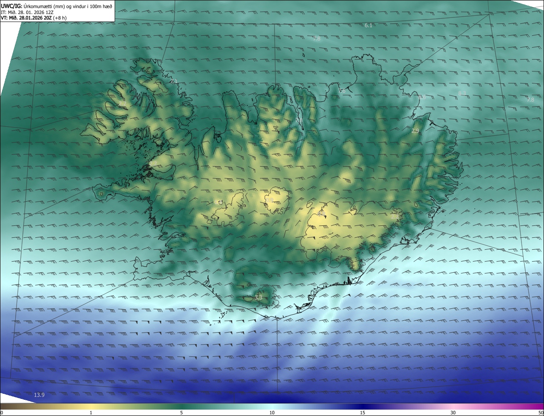Image resolution: width=544 pixels, height=416 pixels.
Task: Click the map value '0.9' on the central glacier
Action: pos(269,200)
